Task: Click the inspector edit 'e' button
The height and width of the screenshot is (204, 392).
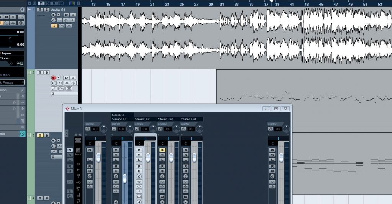Action: (x=22, y=10)
